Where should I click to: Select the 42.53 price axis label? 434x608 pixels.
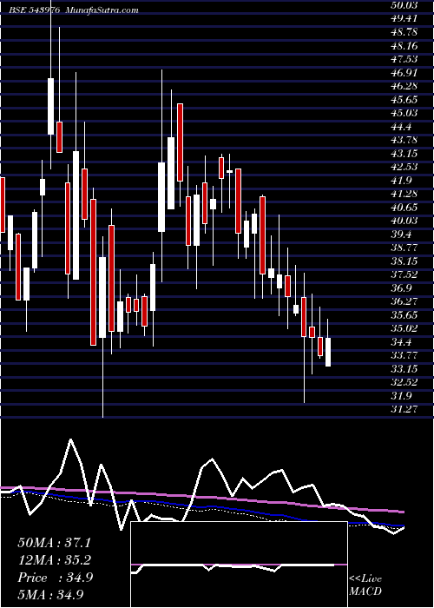tap(404, 167)
